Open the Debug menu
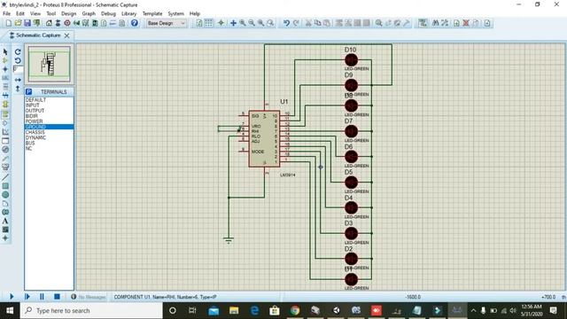The image size is (567, 319). (108, 14)
